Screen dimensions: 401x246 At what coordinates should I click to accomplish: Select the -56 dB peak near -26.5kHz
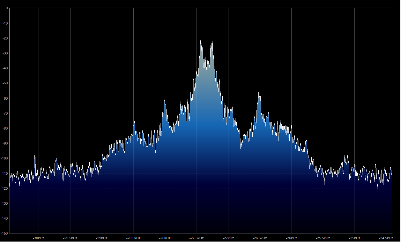pos(259,93)
